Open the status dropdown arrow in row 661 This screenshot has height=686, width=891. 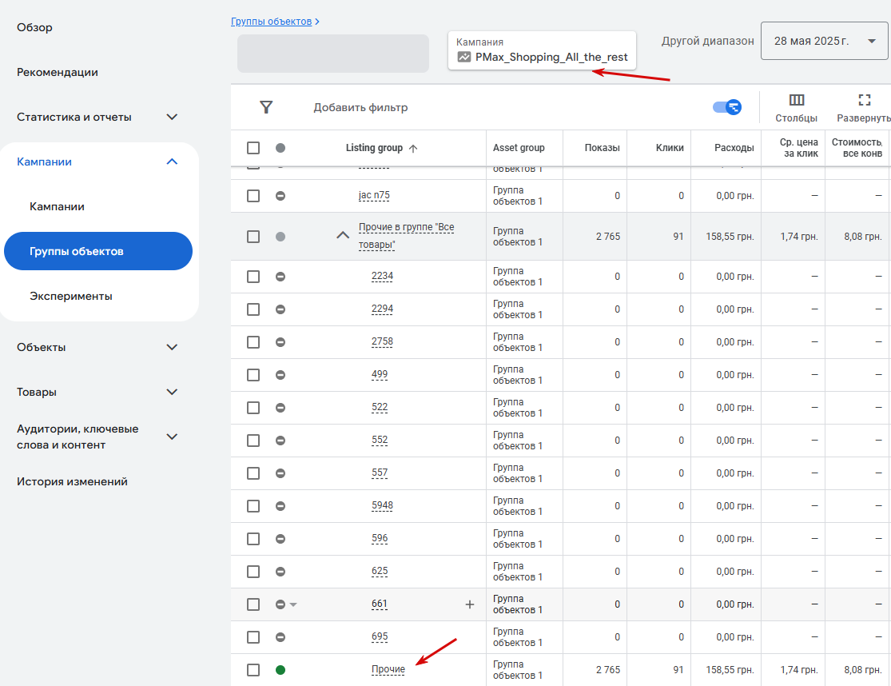[x=293, y=604]
